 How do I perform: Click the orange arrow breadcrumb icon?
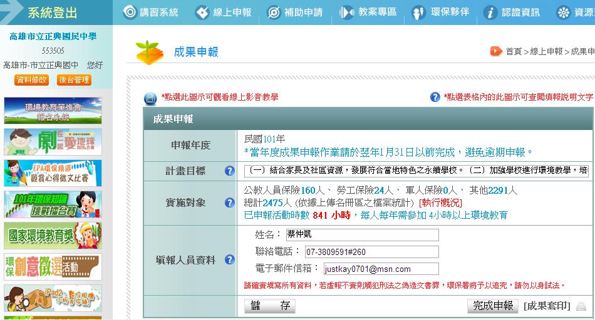pos(496,51)
